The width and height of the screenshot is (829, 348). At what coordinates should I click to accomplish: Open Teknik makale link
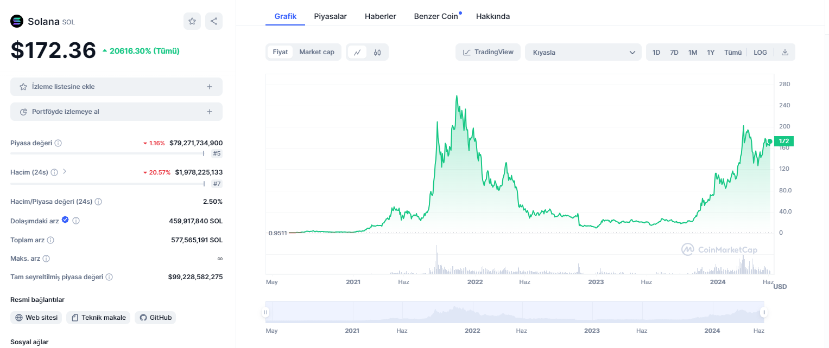[x=98, y=318]
